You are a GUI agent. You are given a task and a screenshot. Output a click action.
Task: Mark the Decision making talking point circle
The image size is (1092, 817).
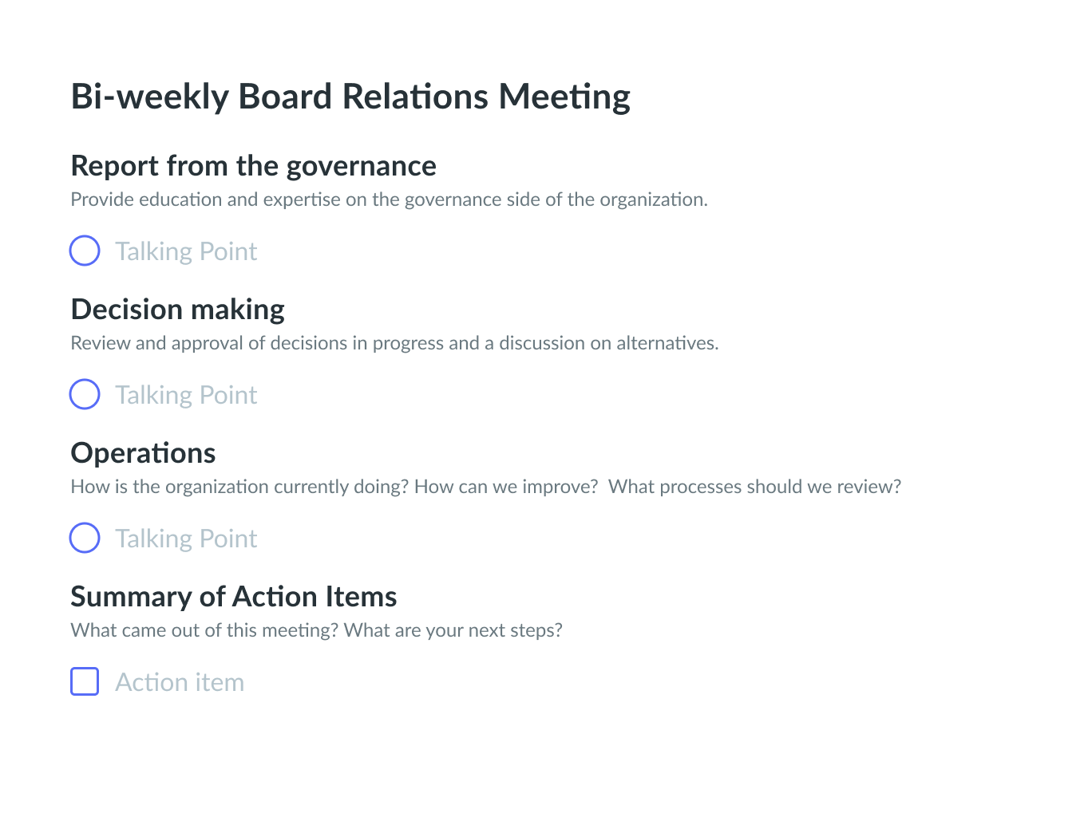(x=85, y=394)
